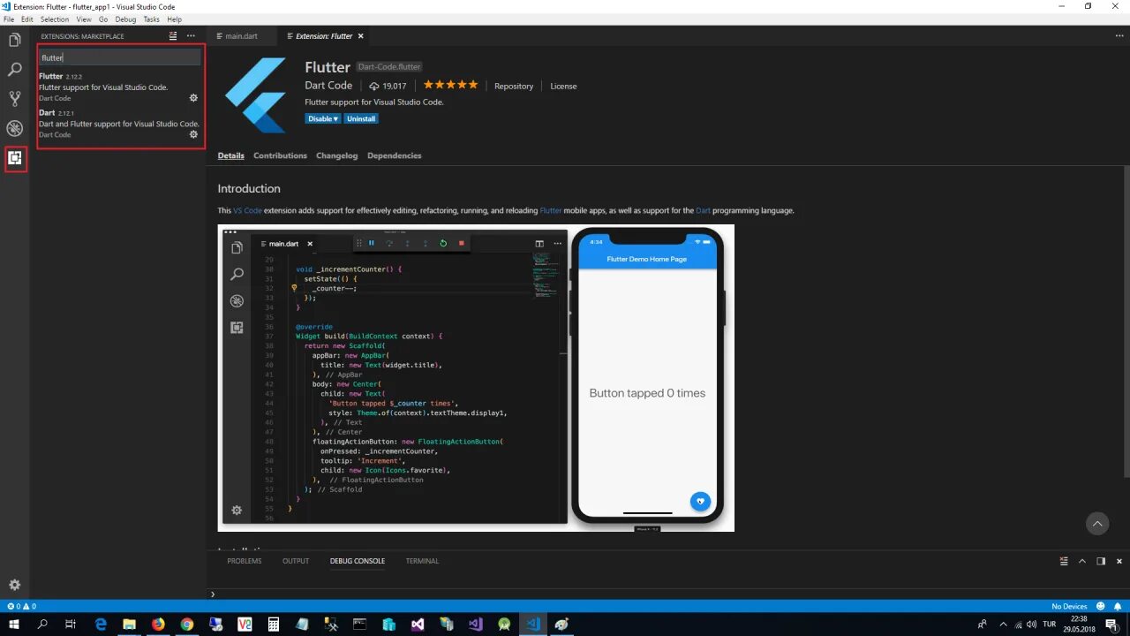The width and height of the screenshot is (1130, 636).
Task: Open More Actions for Extensions Marketplace
Action: (191, 36)
